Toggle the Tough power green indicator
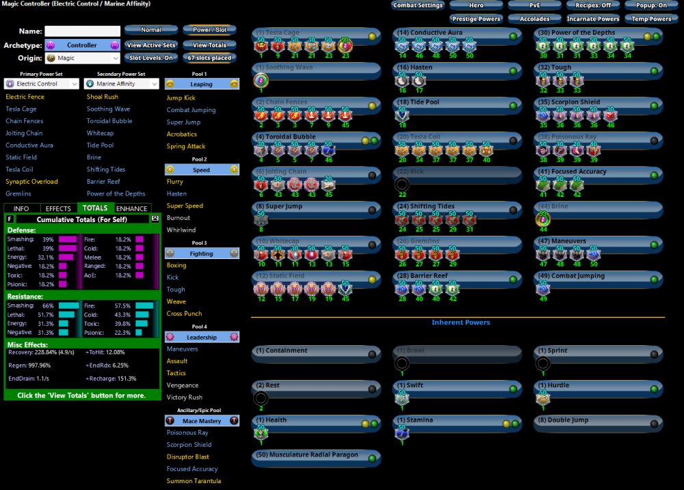 [x=654, y=70]
